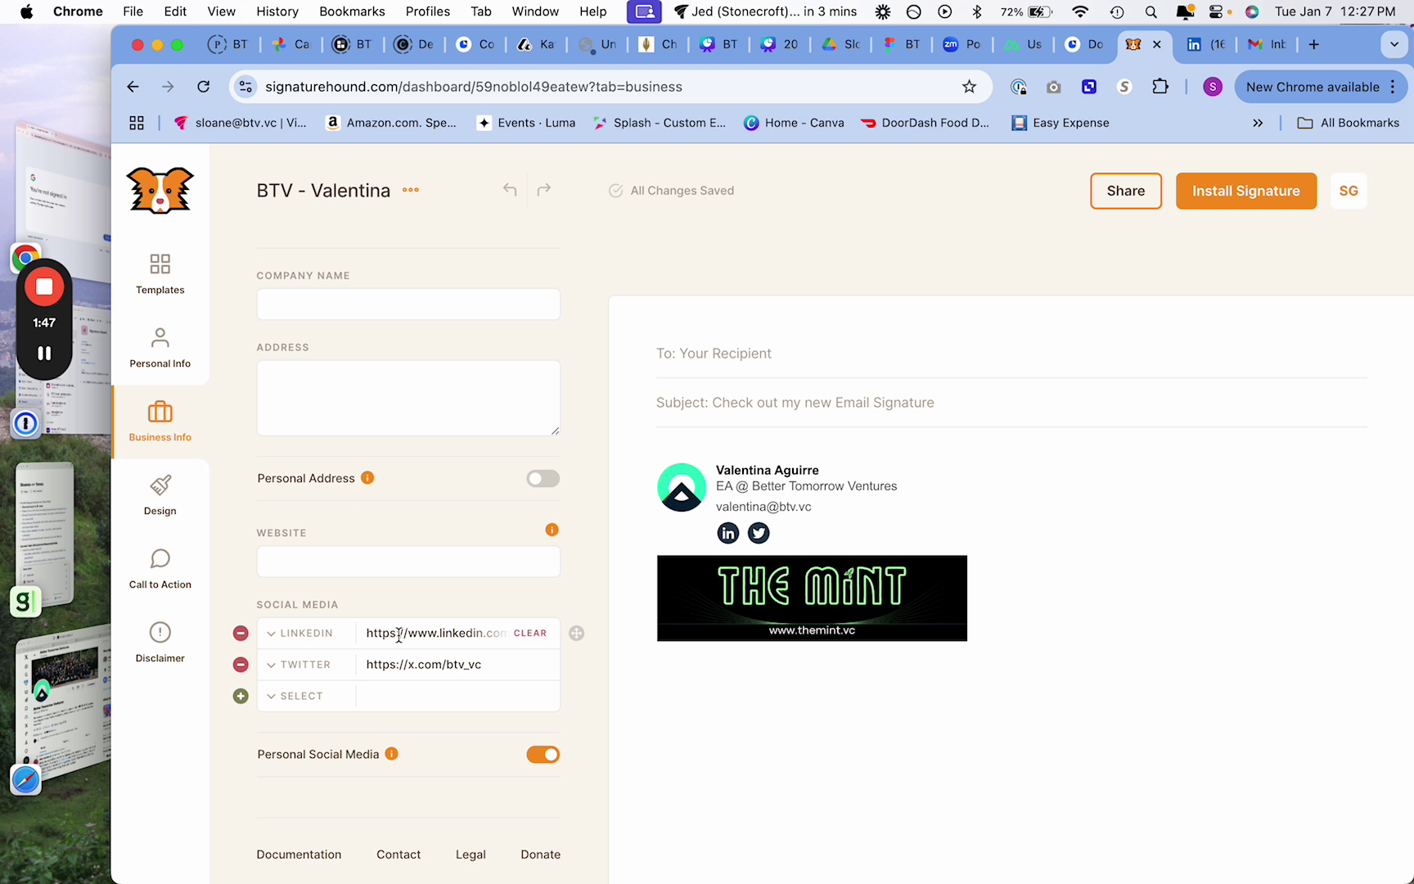1414x884 pixels.
Task: Open the File menu
Action: tap(133, 11)
